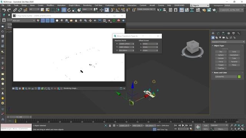Open the Workspaces Default dropdown
246x138 pixels.
click(x=234, y=5)
